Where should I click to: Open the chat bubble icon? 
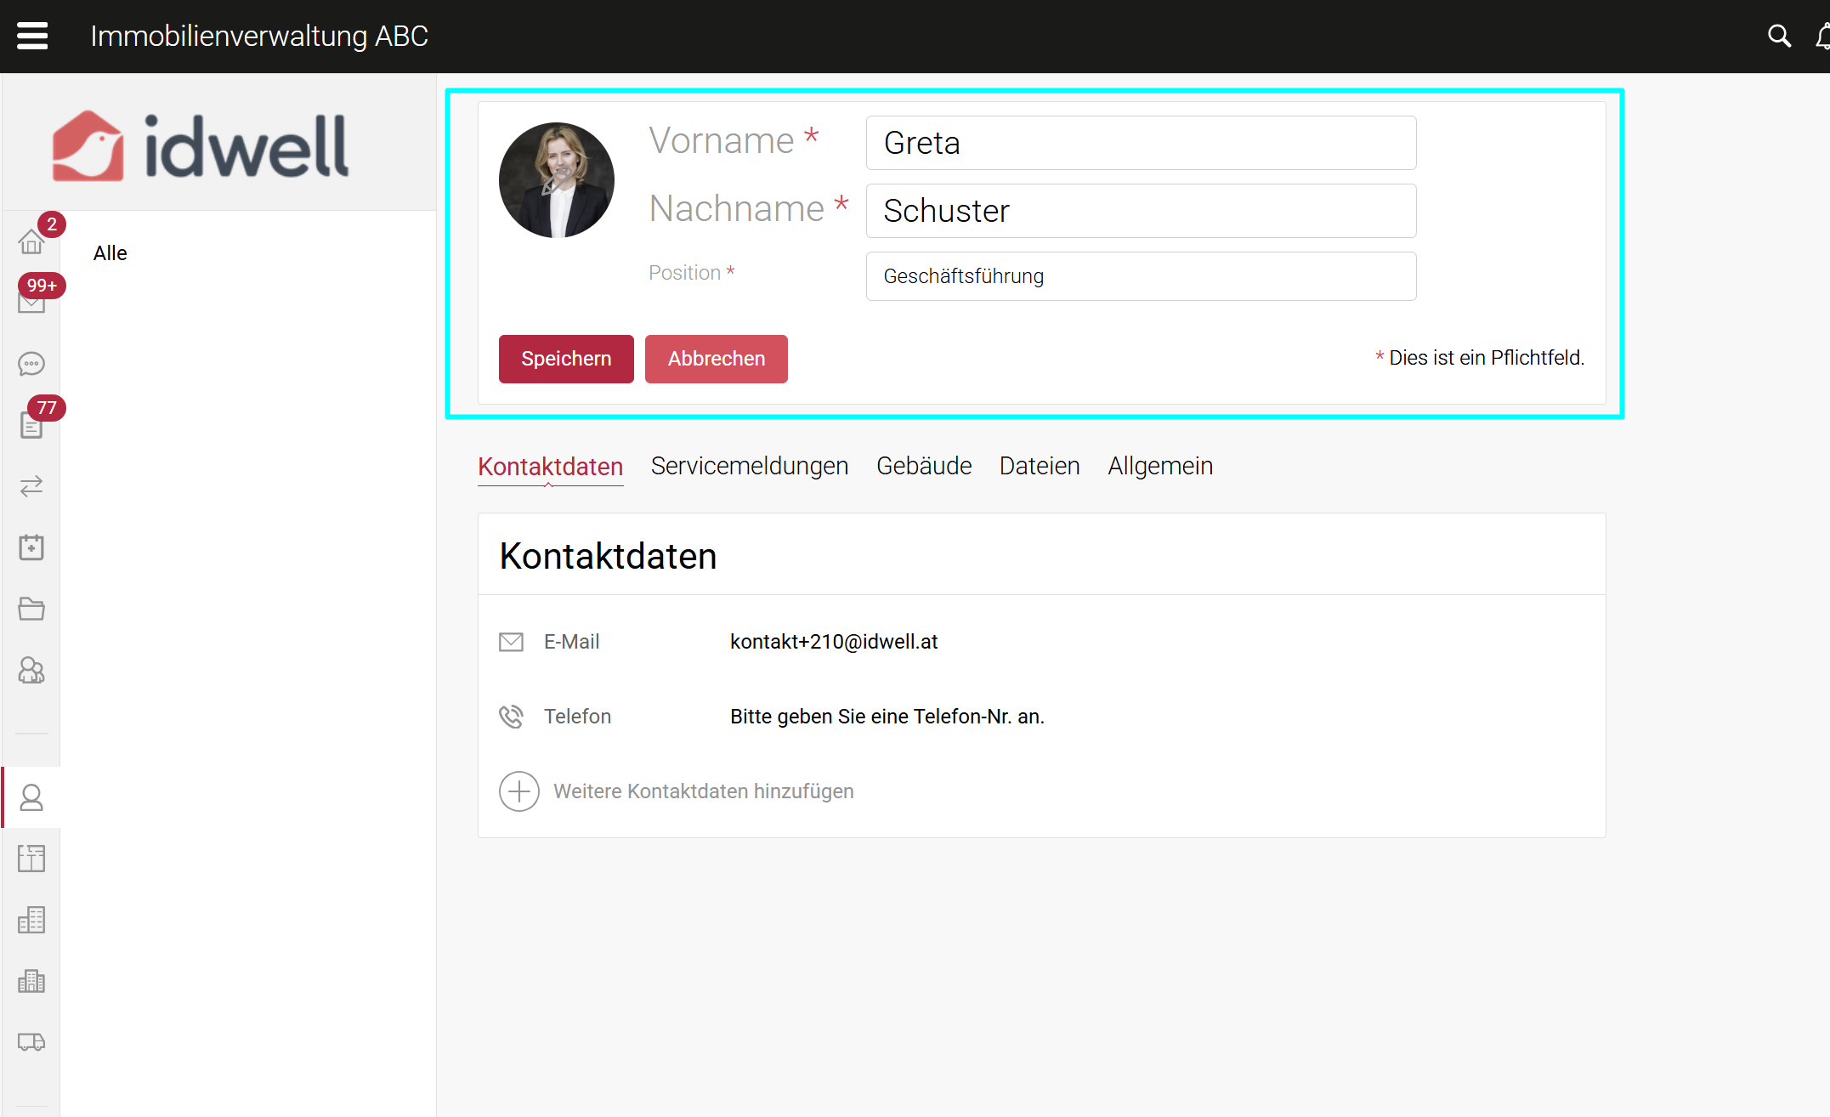[x=31, y=364]
